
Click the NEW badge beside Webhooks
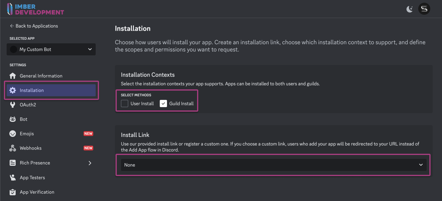(x=88, y=148)
